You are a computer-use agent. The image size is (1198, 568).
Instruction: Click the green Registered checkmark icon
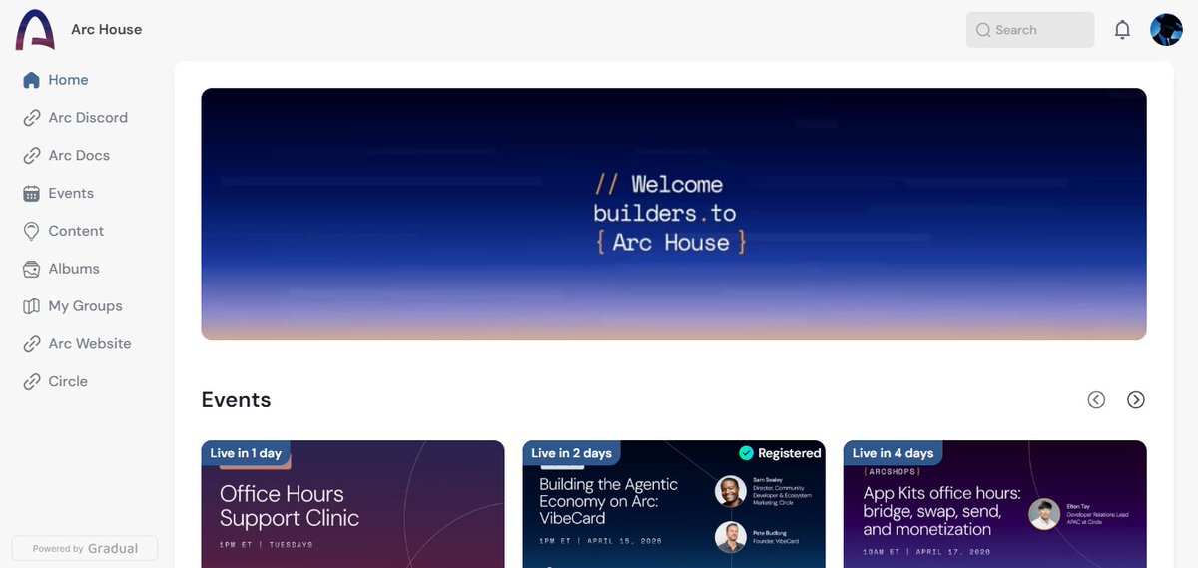point(746,453)
